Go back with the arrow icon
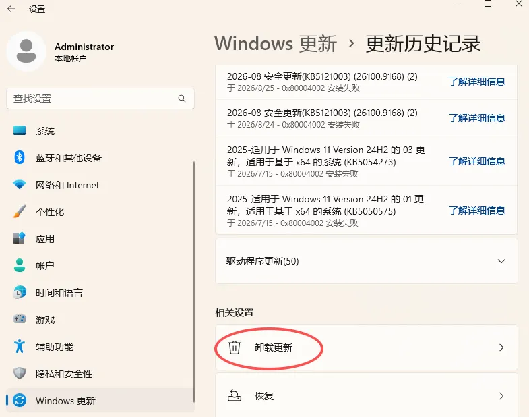This screenshot has width=529, height=417. 11,9
